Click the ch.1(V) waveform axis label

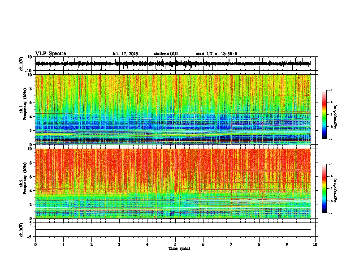point(22,64)
